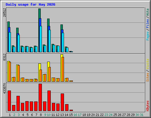The width and height of the screenshot is (151, 118).
Task: Click day 16 on the x-axis
Action: coord(75,115)
